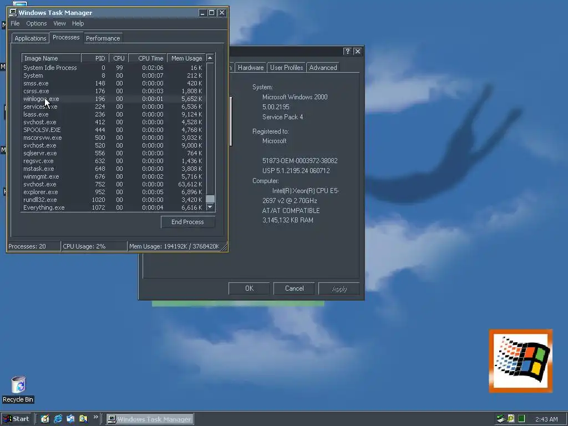Click the Start button on the taskbar
Image resolution: width=568 pixels, height=426 pixels.
16,419
